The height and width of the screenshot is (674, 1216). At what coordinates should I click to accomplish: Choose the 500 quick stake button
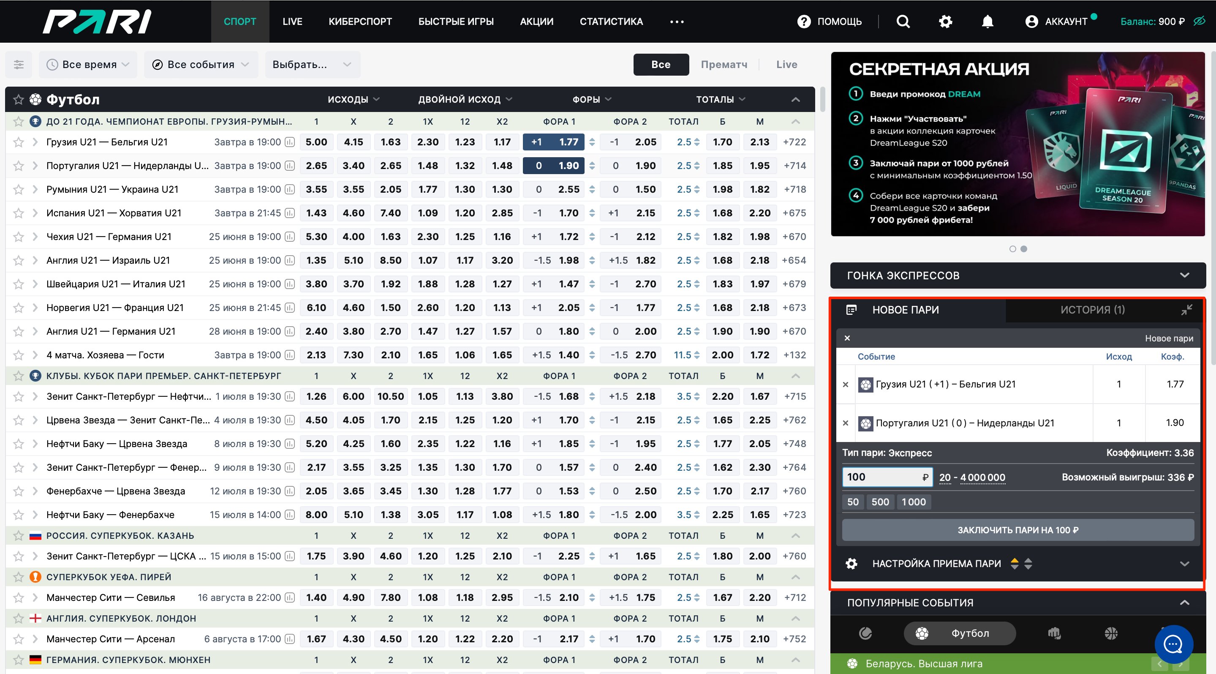[880, 502]
